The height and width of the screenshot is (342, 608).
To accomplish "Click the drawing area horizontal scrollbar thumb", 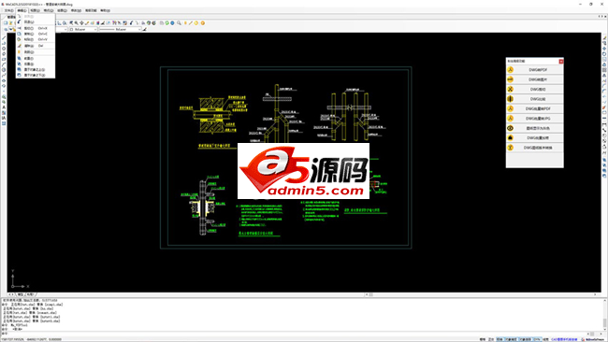I will tap(370, 294).
